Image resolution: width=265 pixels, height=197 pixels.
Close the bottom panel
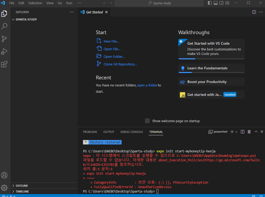point(262,132)
